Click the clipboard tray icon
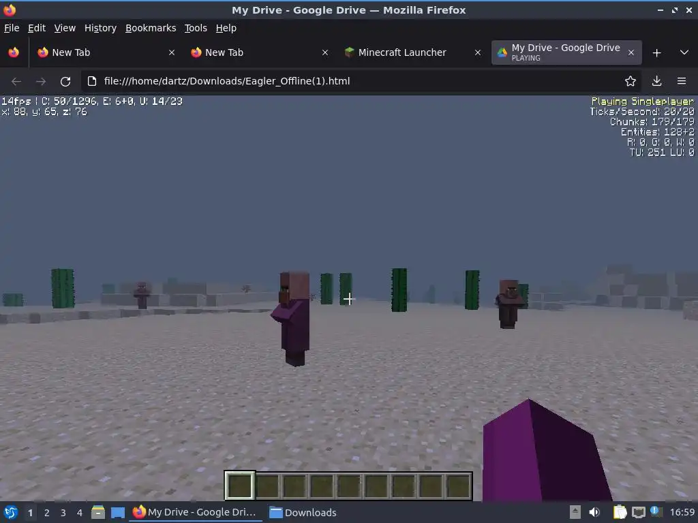The image size is (698, 523). 620,512
